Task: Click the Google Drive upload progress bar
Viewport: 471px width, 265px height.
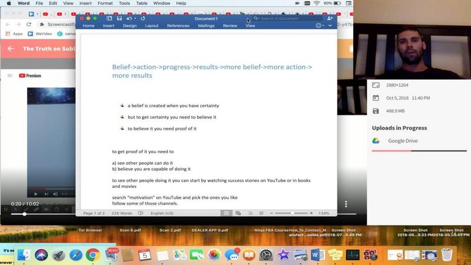Action: [x=419, y=151]
